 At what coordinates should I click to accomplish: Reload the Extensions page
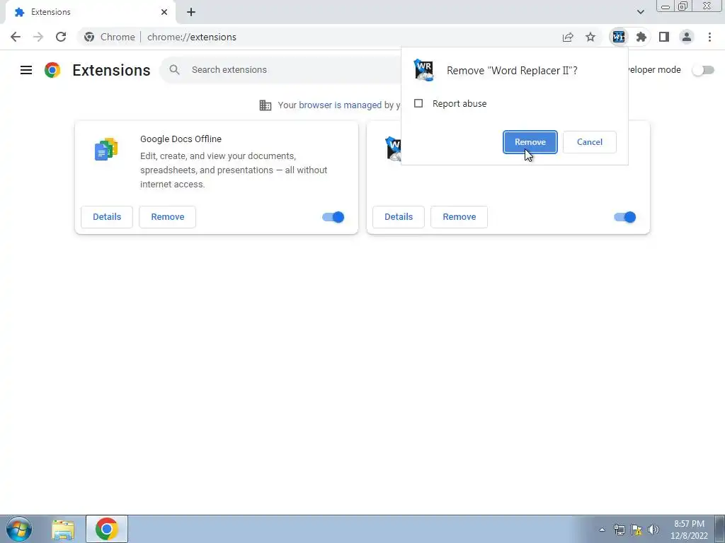pos(61,37)
